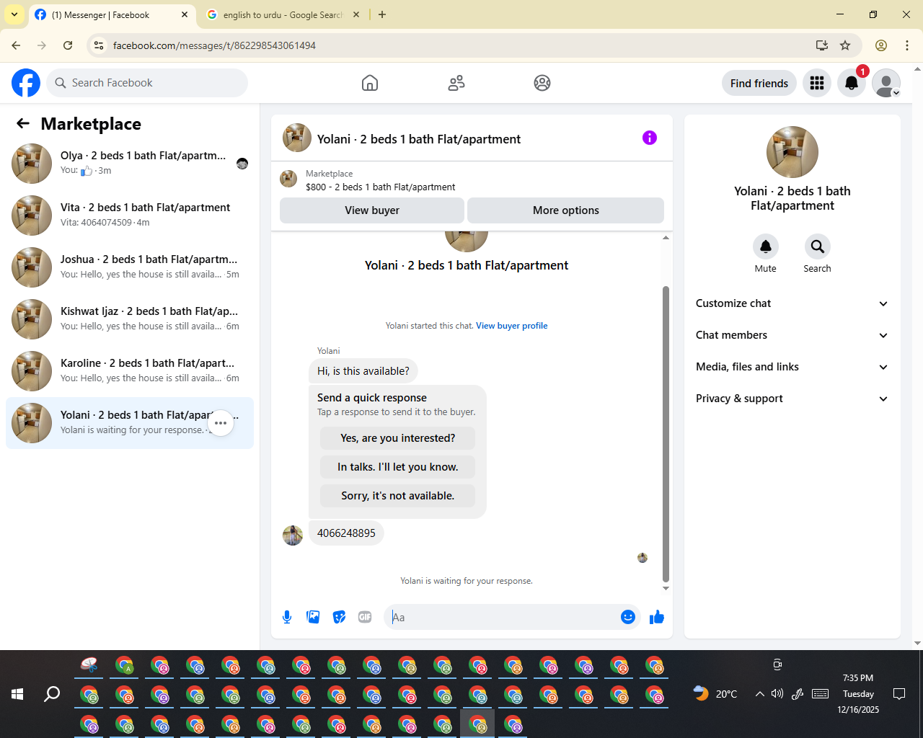Go back from Marketplace chats list

pyautogui.click(x=23, y=123)
